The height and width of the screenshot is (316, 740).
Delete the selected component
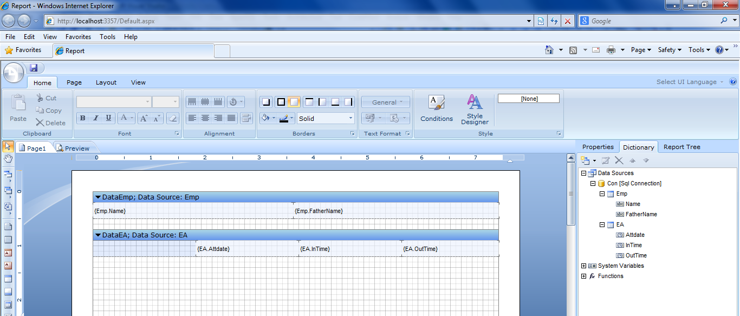point(50,123)
